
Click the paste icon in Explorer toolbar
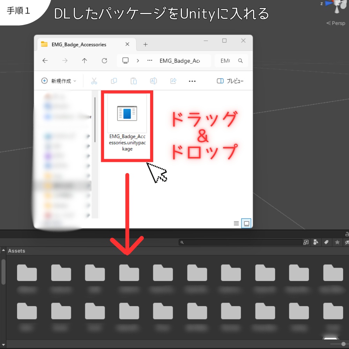tap(134, 81)
